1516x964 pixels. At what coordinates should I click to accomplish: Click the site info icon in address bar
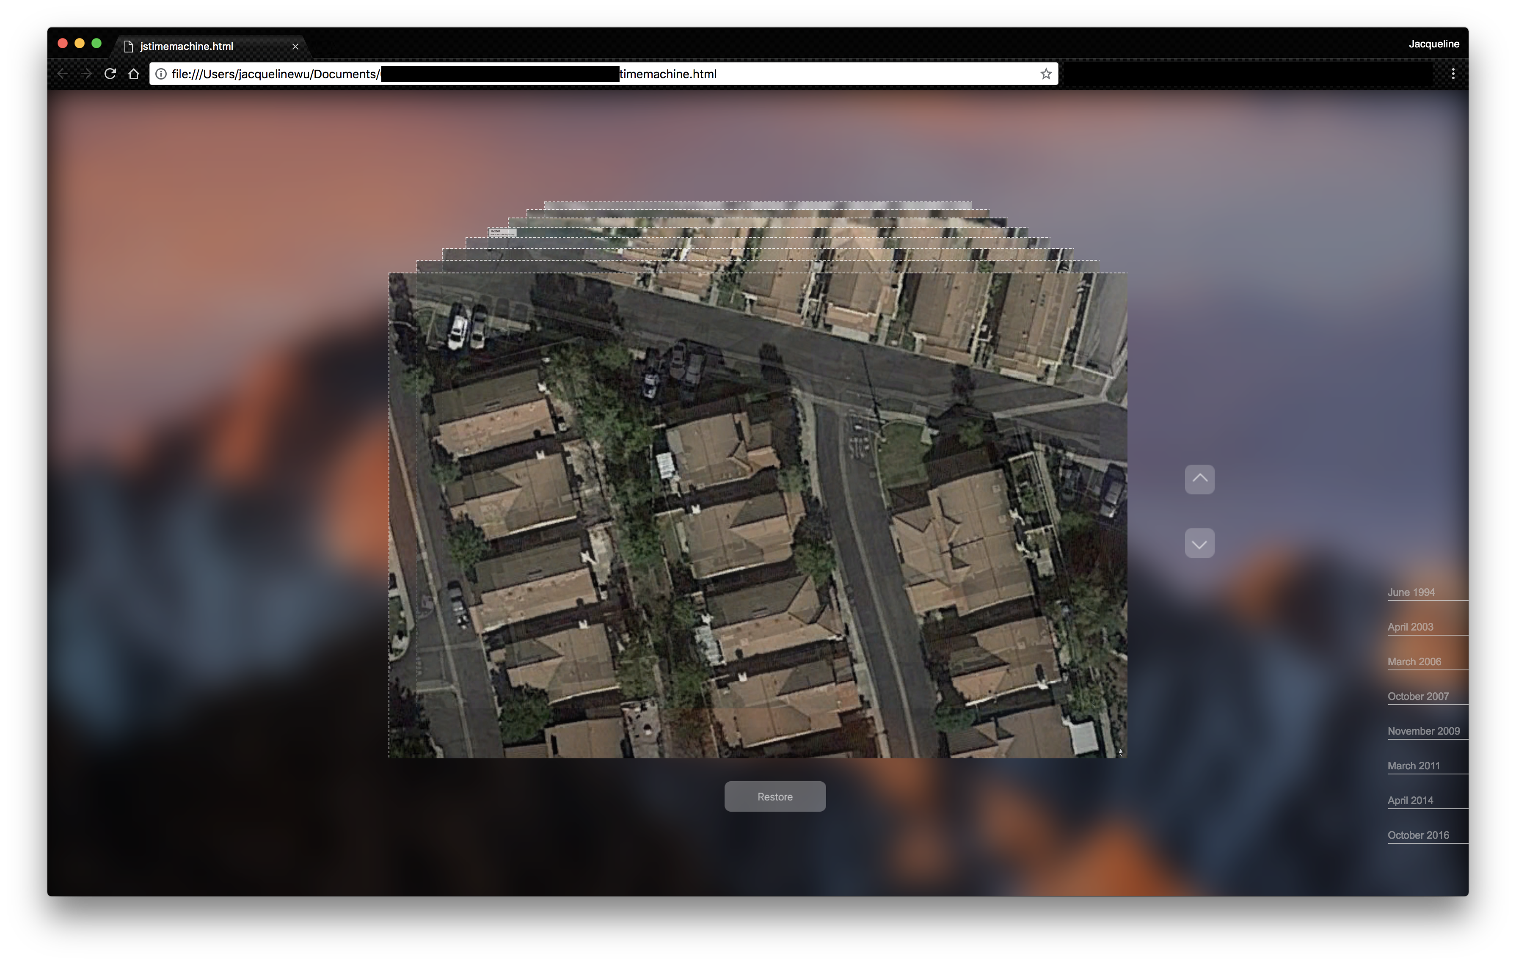[x=161, y=74]
